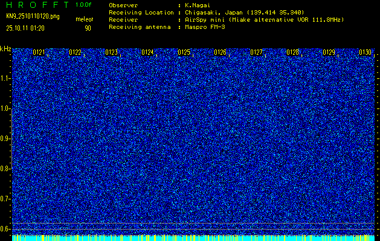Click the observer name K.Nagai

pyautogui.click(x=196, y=5)
